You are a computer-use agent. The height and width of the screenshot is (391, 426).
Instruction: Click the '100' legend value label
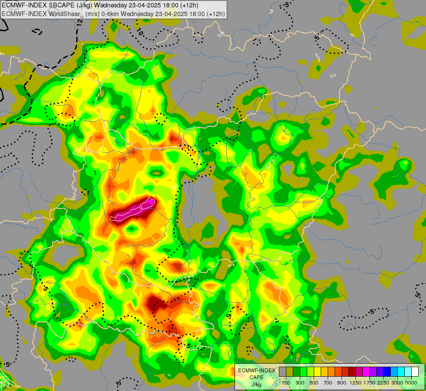(286, 383)
